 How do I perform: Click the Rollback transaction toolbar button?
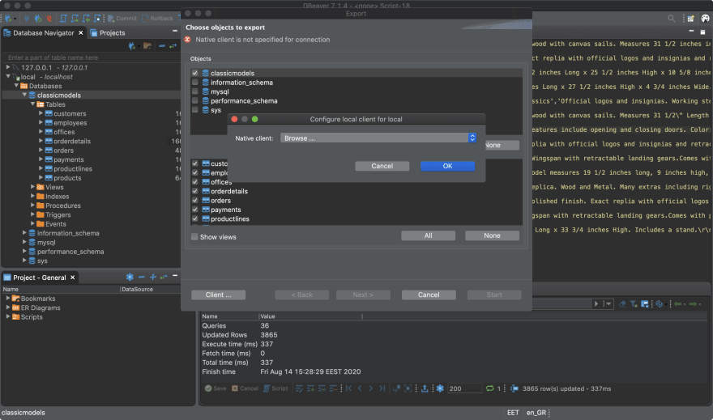click(x=157, y=19)
